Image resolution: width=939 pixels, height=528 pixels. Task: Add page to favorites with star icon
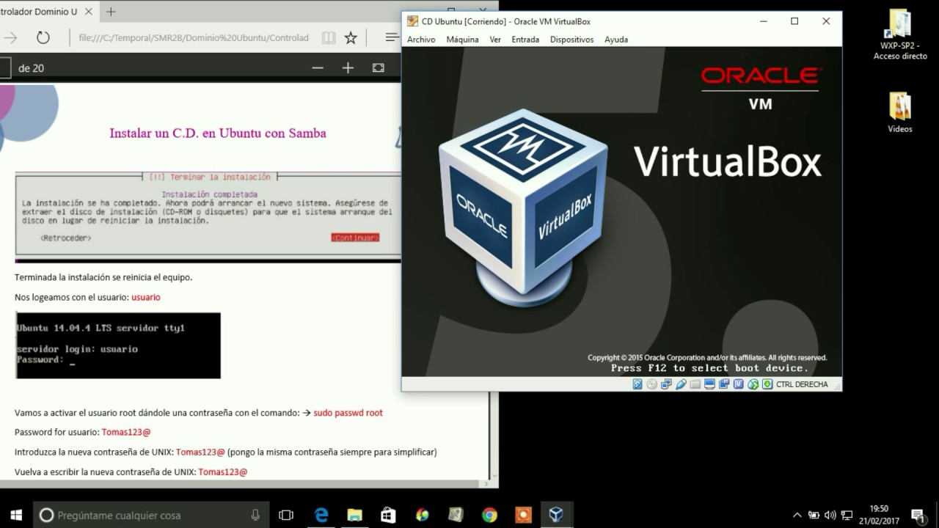tap(351, 37)
